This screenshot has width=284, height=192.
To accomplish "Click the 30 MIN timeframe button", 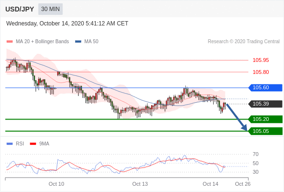I will point(51,9).
